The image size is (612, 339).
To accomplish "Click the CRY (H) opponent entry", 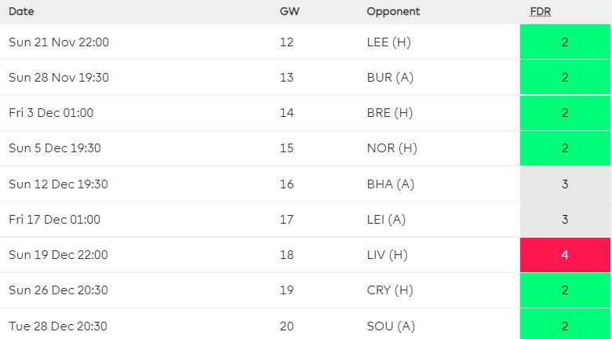I will pyautogui.click(x=389, y=290).
